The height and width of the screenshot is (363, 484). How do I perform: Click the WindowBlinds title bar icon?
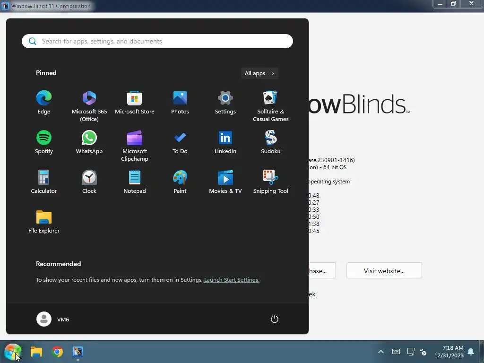5,6
